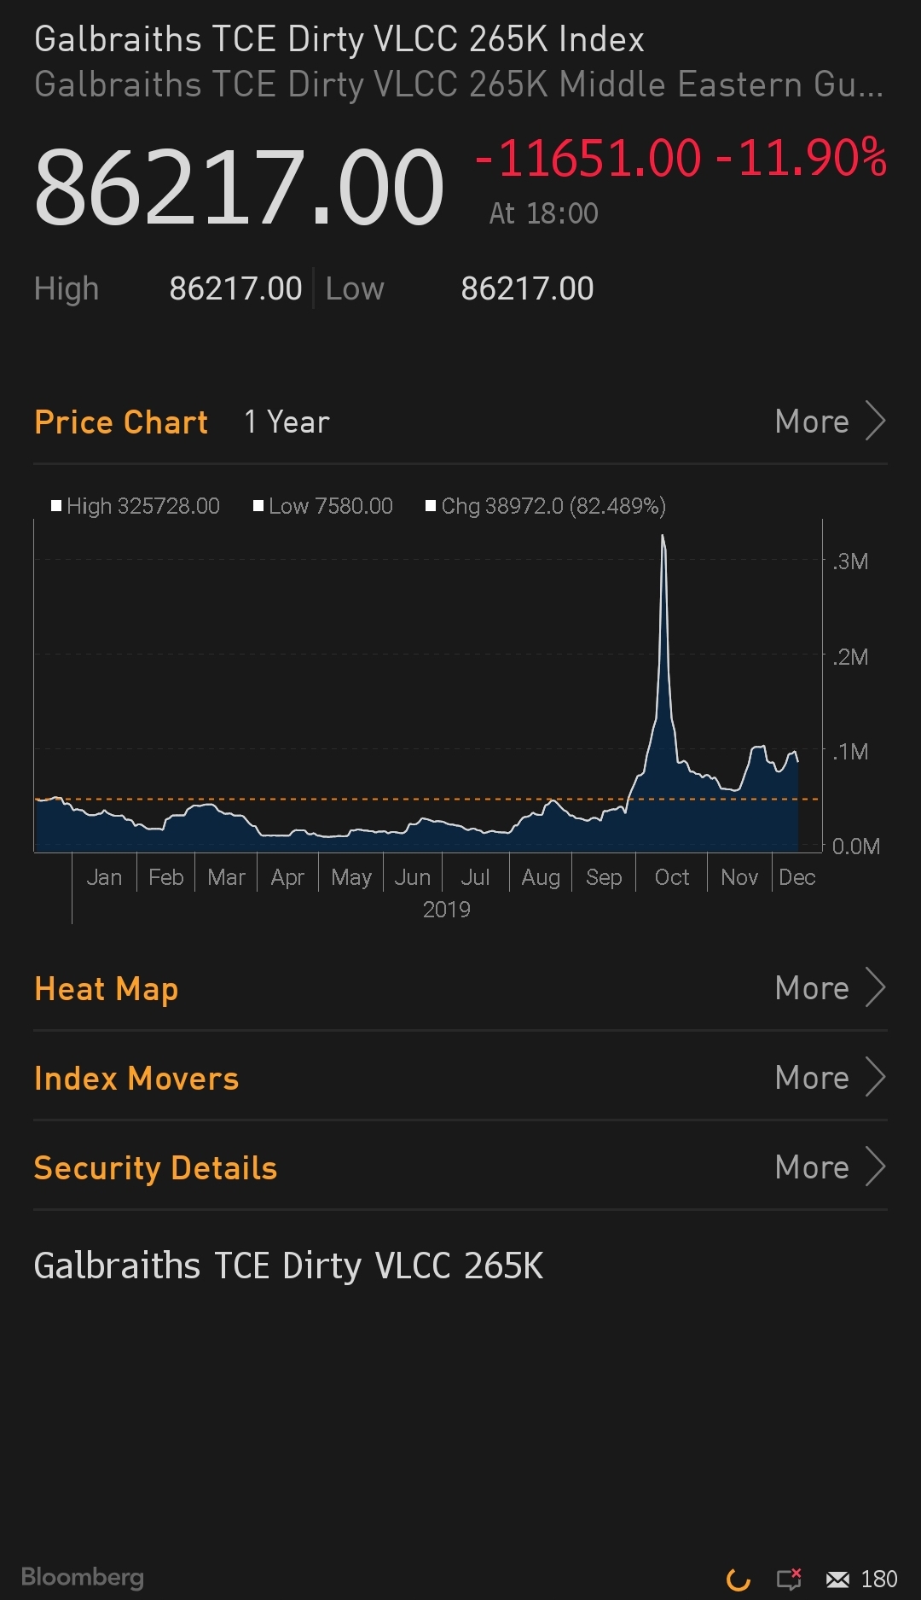The height and width of the screenshot is (1600, 921).
Task: Tap the Oct label on chart axis
Action: [672, 877]
